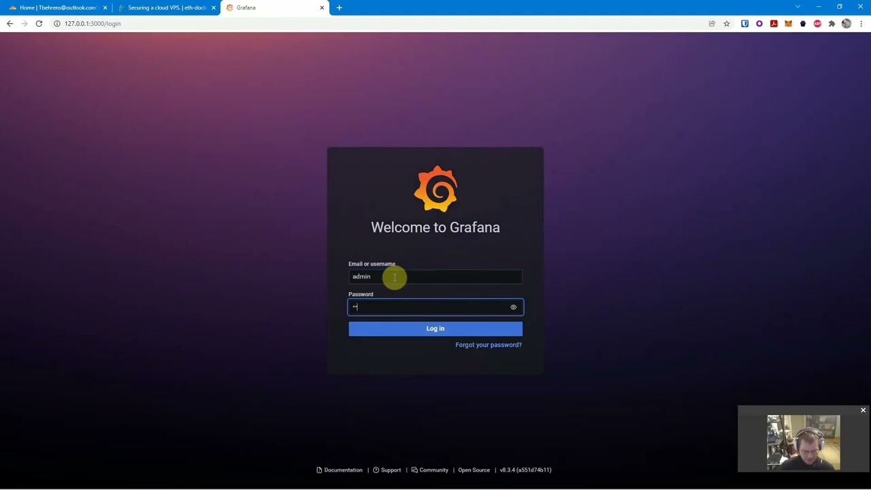The image size is (871, 490).
Task: Open the purple circle extension icon
Action: 759,24
